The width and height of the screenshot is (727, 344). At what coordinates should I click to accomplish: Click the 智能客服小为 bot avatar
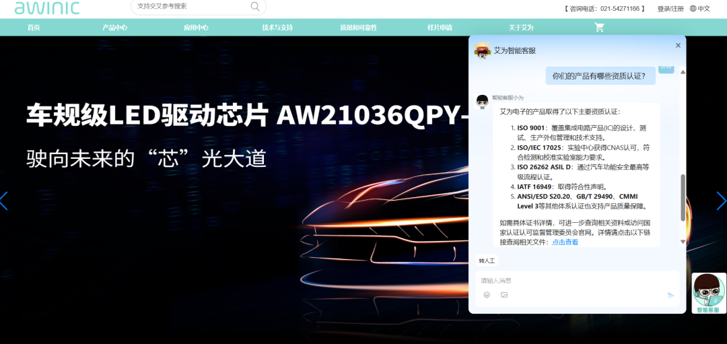click(483, 102)
